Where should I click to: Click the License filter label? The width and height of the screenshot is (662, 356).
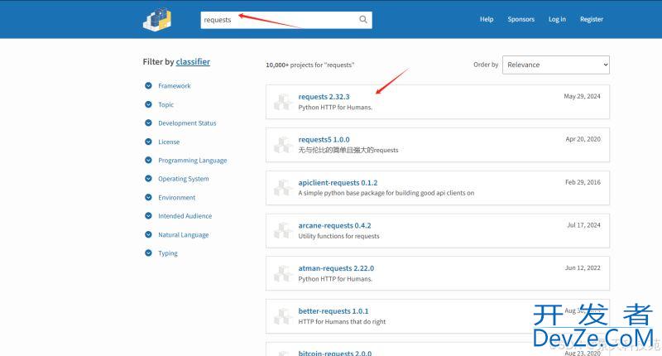(x=169, y=142)
